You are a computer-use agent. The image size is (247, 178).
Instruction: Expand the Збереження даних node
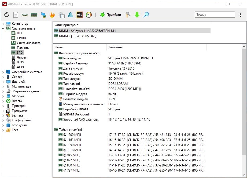pyautogui.click(x=3, y=92)
